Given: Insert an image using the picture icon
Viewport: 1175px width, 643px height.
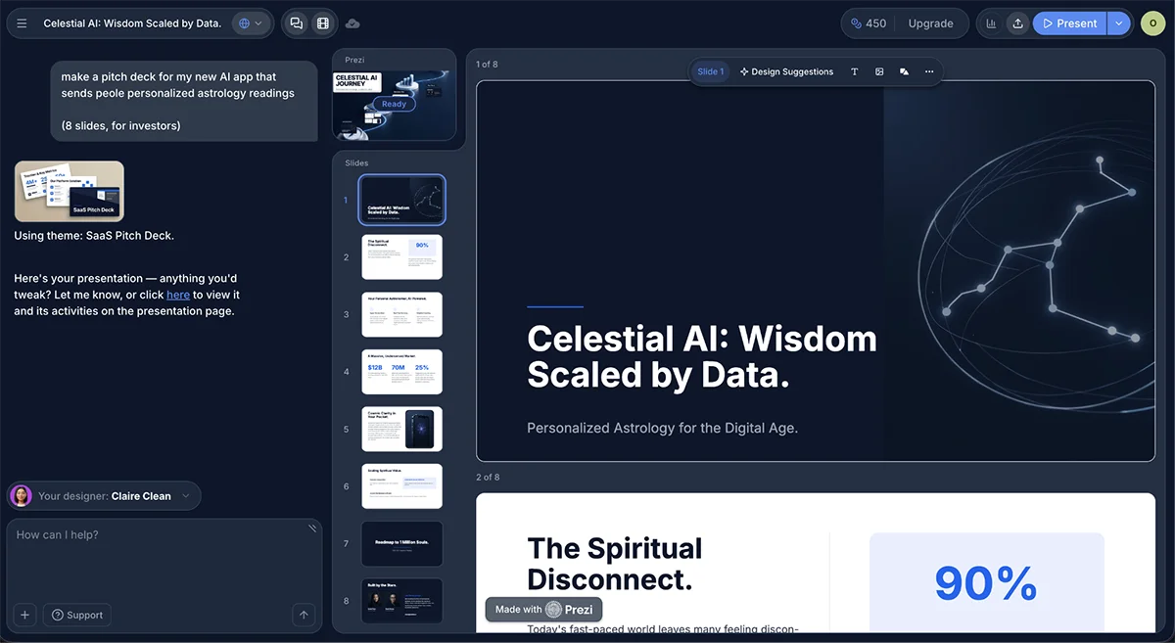Looking at the screenshot, I should pyautogui.click(x=879, y=71).
